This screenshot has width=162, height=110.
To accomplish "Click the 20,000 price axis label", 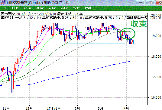I will (x=156, y=16).
